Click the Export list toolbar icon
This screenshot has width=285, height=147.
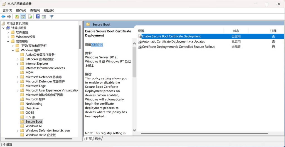[30, 17]
